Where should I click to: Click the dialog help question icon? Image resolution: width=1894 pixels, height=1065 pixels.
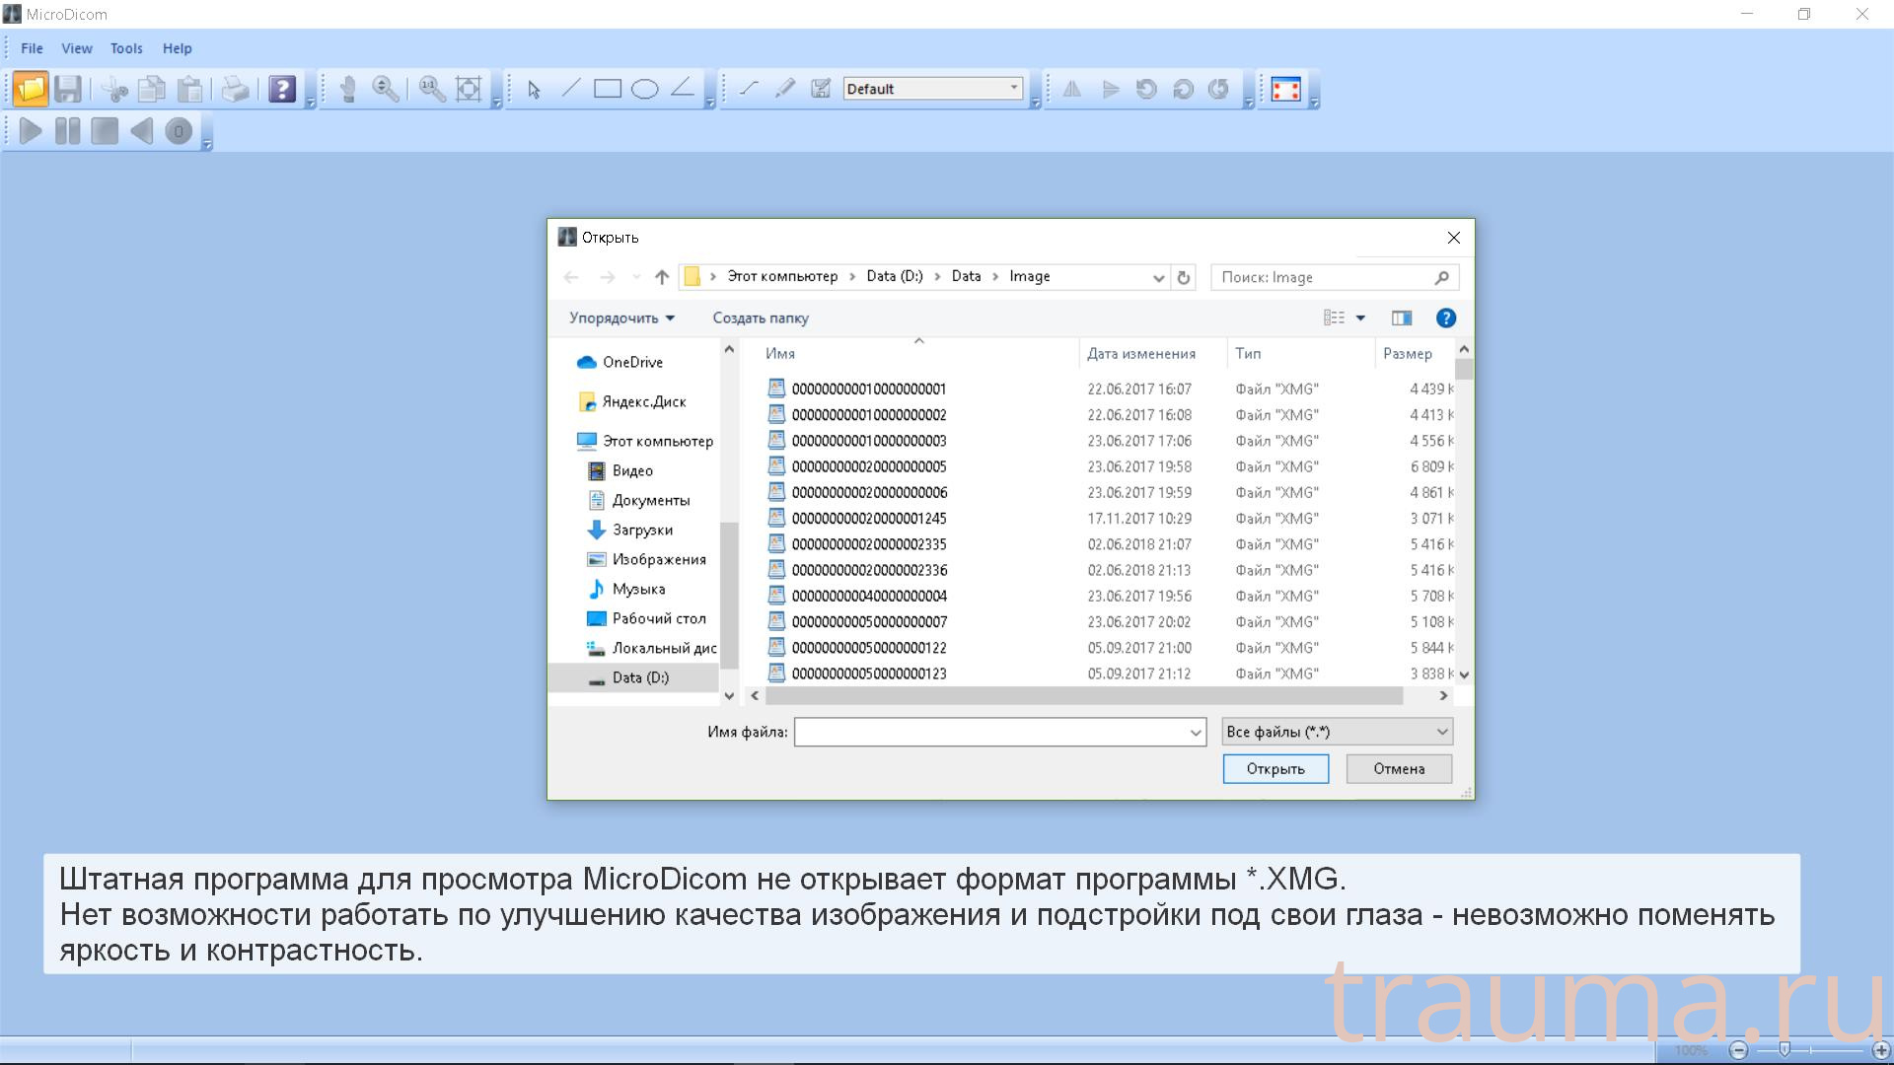(1446, 318)
